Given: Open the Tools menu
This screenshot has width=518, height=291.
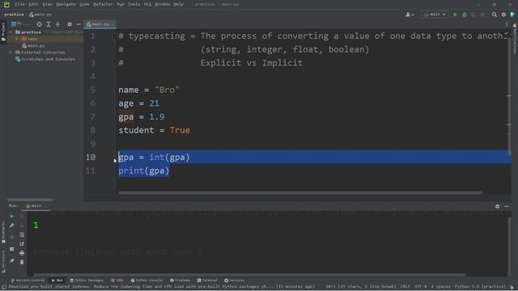Looking at the screenshot, I should 134,4.
